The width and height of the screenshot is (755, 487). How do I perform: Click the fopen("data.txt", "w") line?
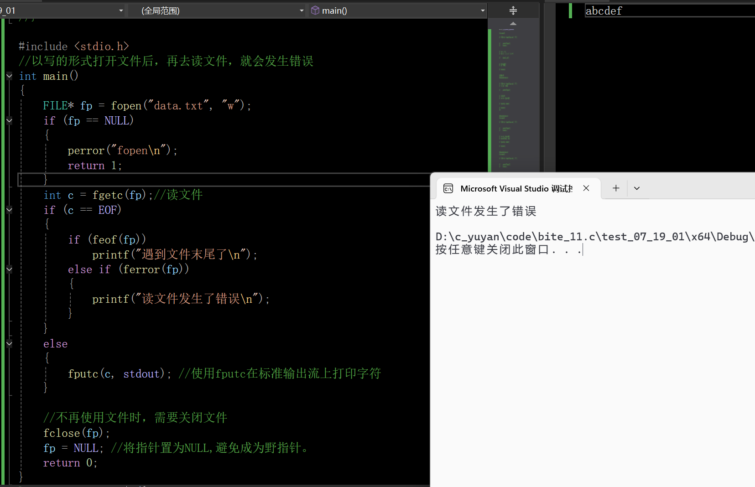147,106
